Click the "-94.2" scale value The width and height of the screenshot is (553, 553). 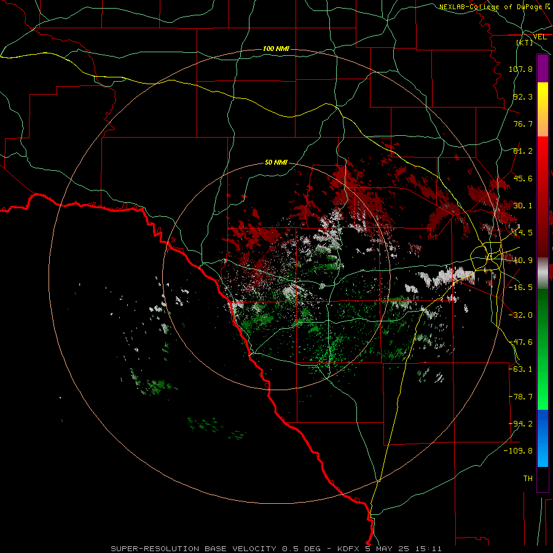click(520, 424)
